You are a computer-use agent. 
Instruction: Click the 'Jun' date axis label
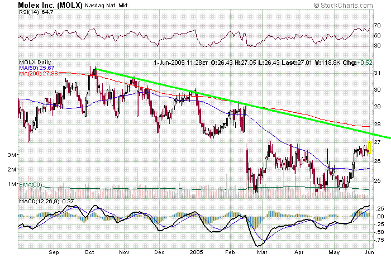[369, 252]
